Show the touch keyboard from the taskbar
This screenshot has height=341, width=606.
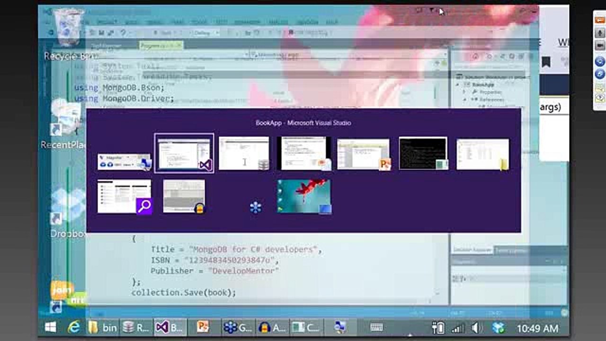pyautogui.click(x=377, y=327)
